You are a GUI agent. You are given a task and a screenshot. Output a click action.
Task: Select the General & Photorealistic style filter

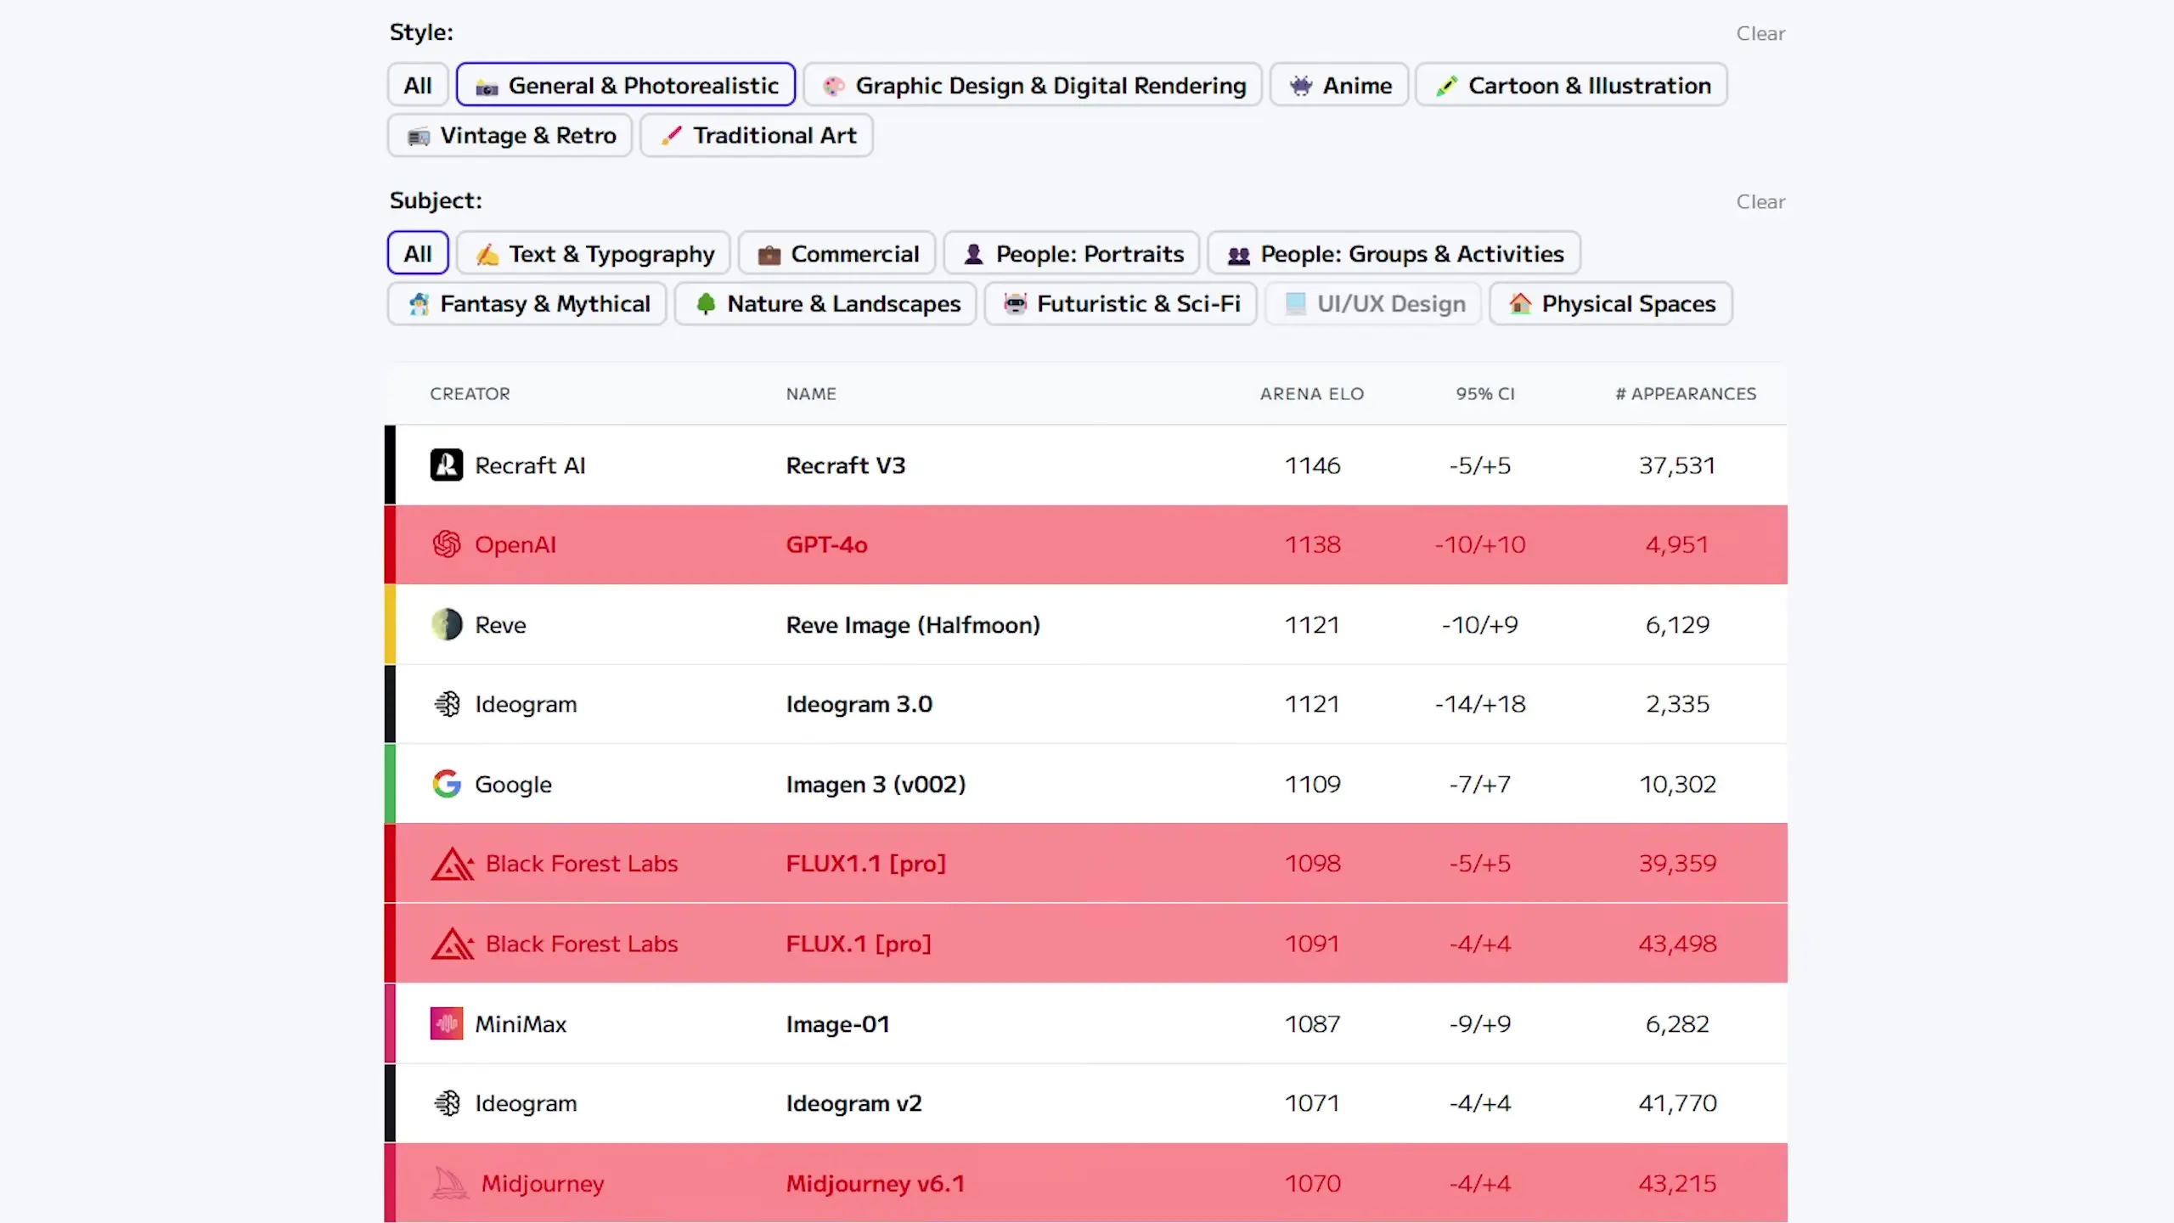(626, 85)
